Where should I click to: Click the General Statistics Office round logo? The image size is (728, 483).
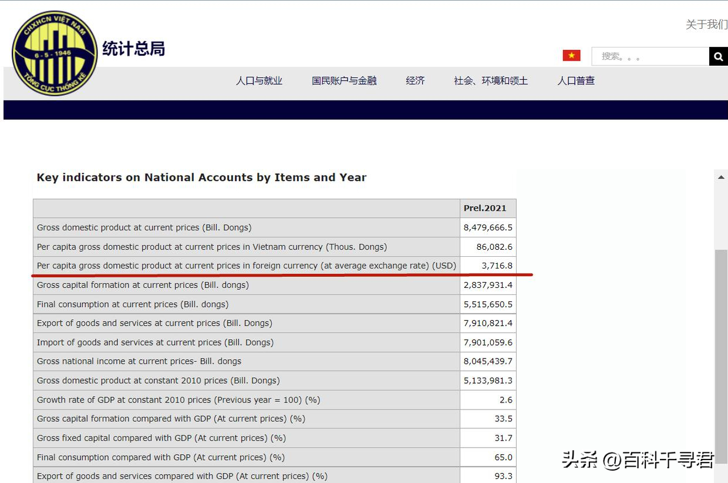coord(55,53)
